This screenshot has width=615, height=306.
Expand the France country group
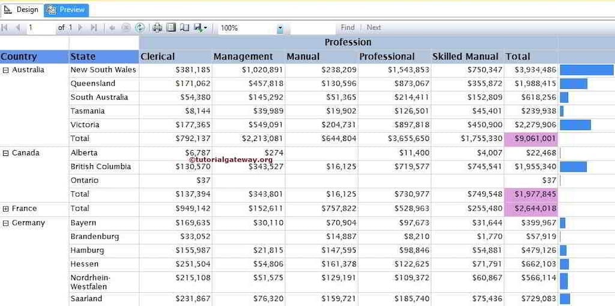pos(5,209)
